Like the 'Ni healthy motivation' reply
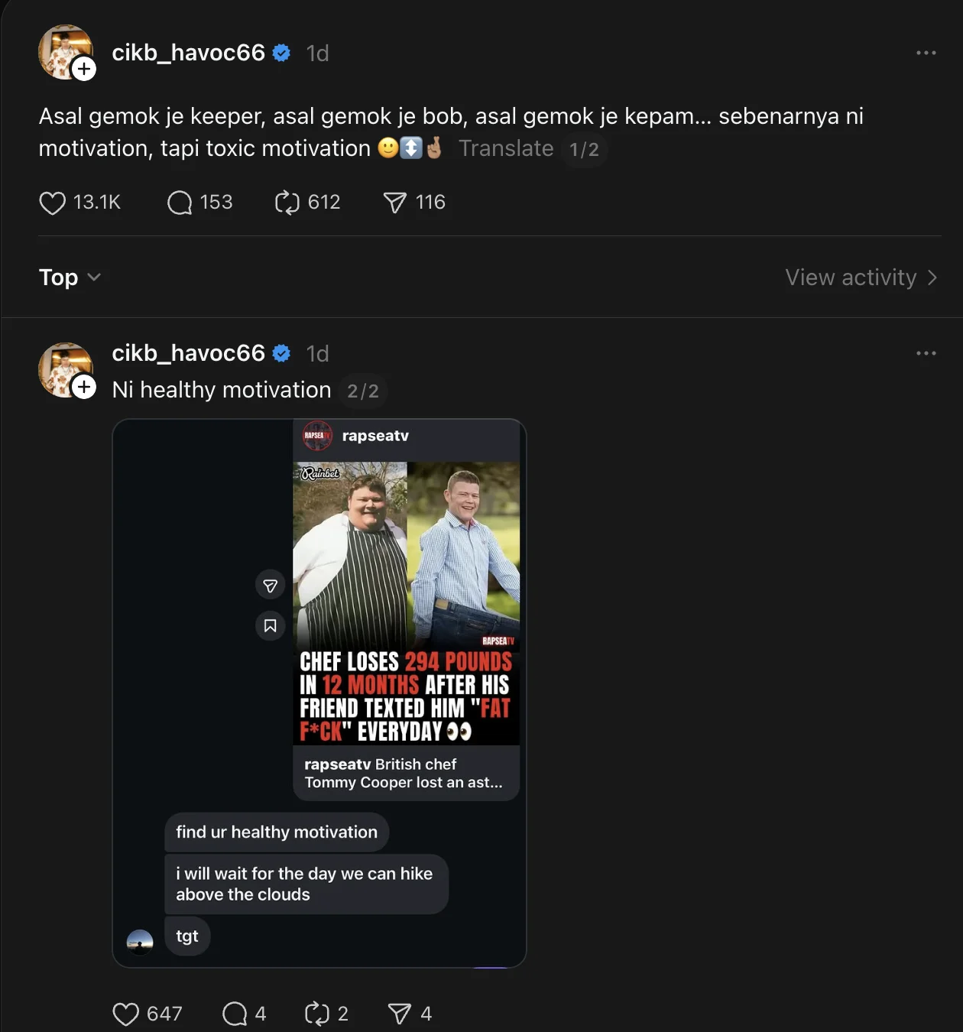 point(126,1014)
